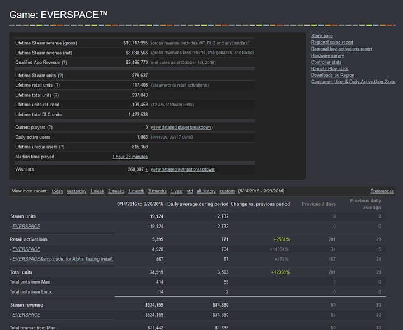Open EVERSPACE link under Retail activations
This screenshot has width=403, height=330.
click(x=26, y=249)
